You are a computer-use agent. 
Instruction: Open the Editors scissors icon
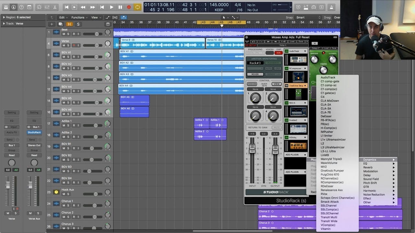(55, 7)
